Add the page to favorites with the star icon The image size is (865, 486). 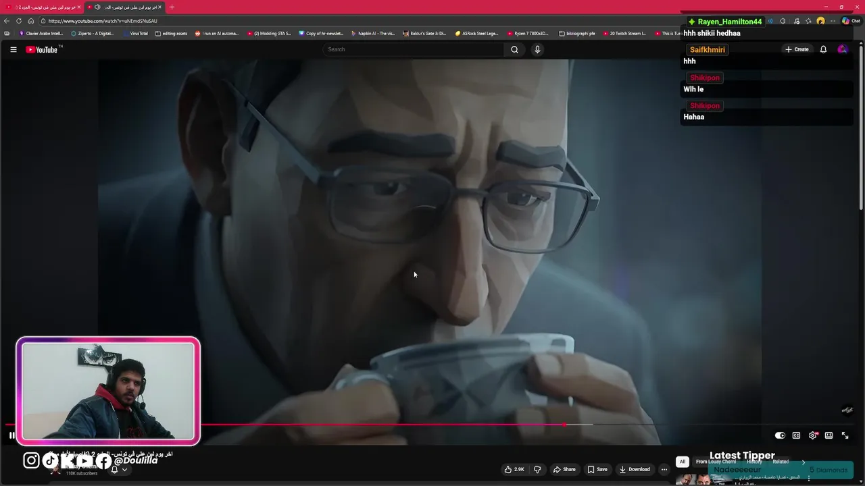pyautogui.click(x=808, y=21)
